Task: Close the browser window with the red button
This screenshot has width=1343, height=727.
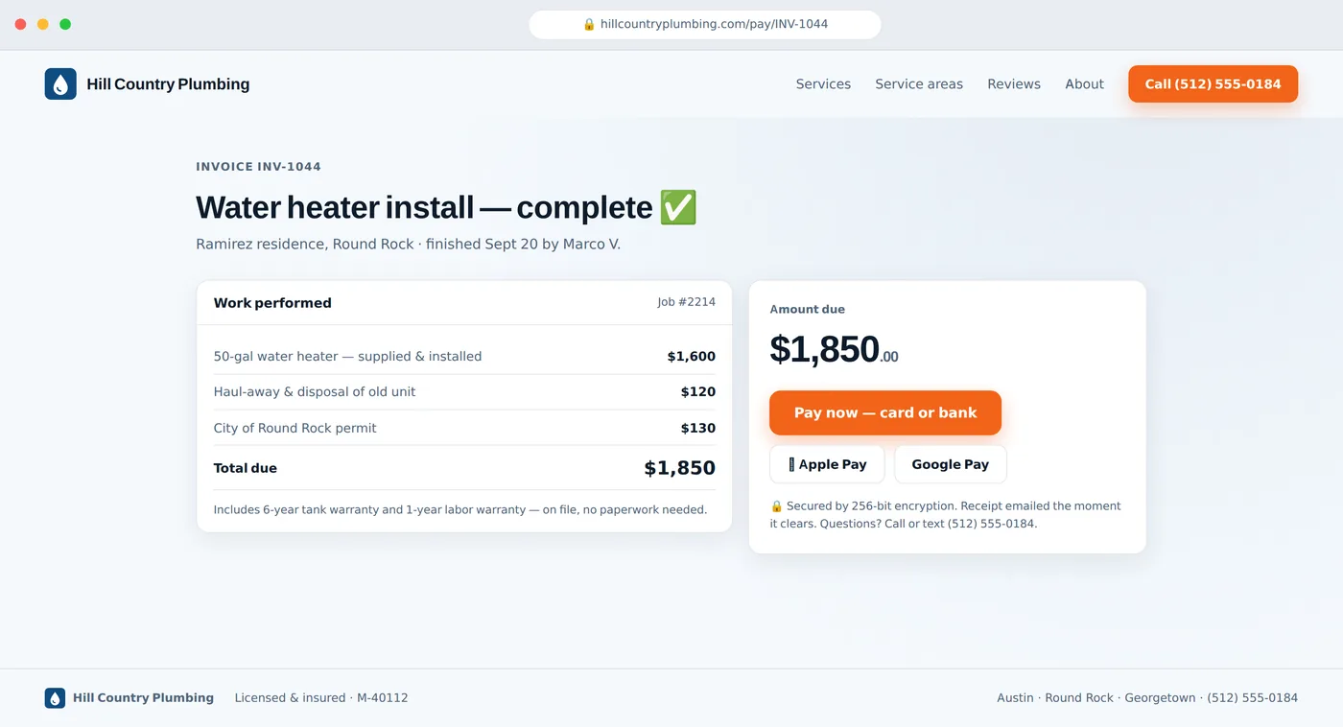Action: pos(20,24)
